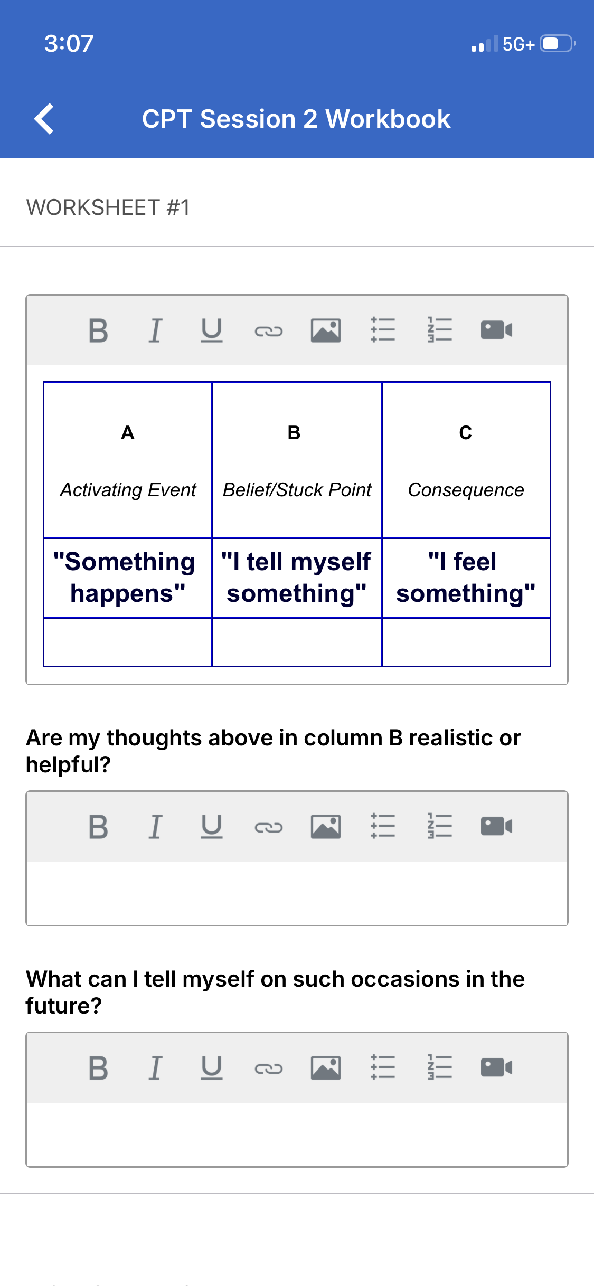Add numbered list in 'realistic or helpful' editor
This screenshot has height=1286, width=594.
pyautogui.click(x=440, y=826)
